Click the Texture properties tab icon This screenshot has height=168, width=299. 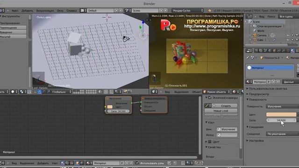point(297,50)
